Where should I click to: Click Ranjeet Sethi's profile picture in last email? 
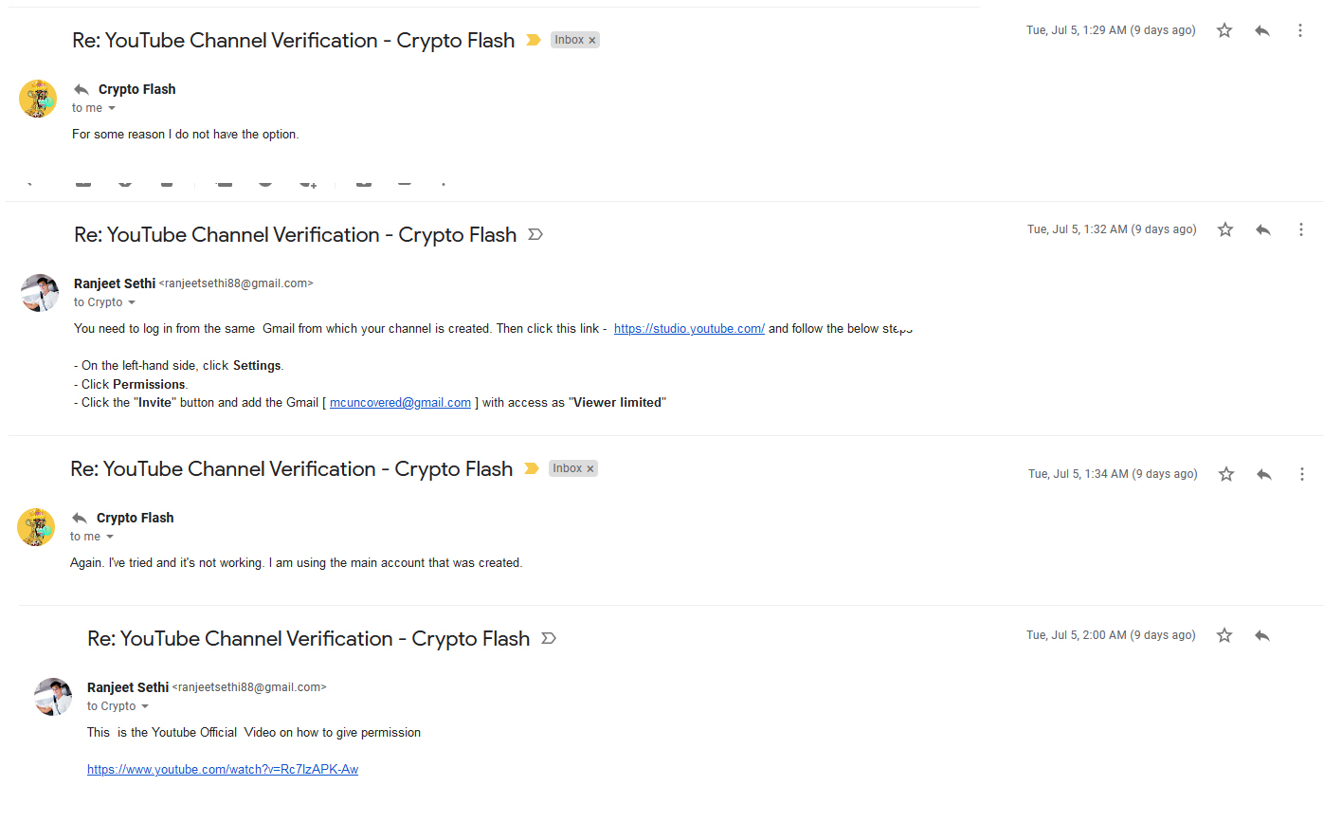click(53, 697)
